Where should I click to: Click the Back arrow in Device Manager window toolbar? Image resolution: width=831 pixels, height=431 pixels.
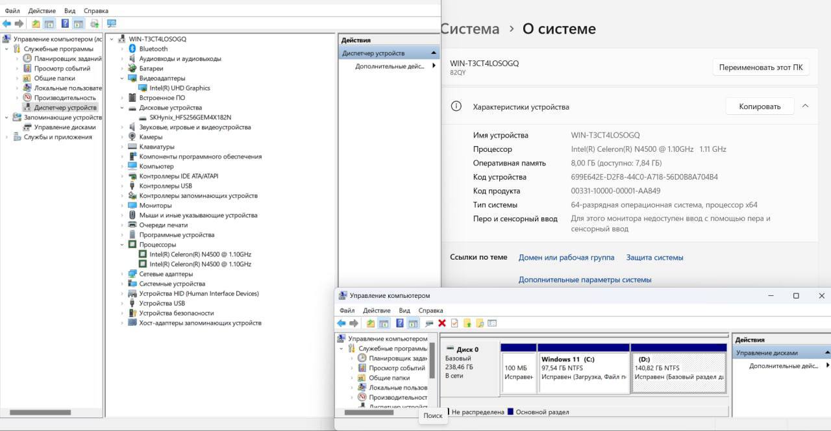pos(6,24)
